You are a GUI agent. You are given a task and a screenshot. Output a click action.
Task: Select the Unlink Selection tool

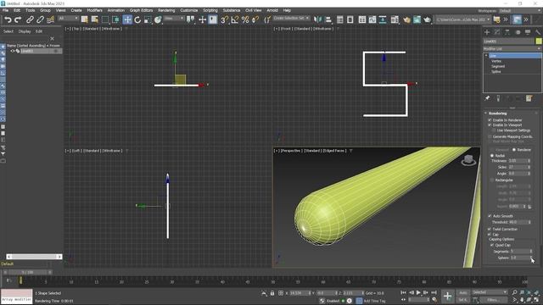point(40,19)
